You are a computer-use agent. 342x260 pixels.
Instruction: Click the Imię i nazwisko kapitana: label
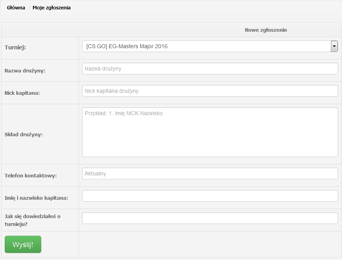tap(36, 198)
